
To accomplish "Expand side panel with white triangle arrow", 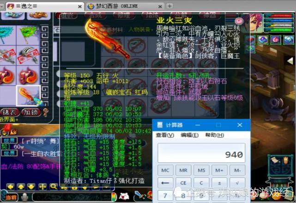I will click(290, 61).
